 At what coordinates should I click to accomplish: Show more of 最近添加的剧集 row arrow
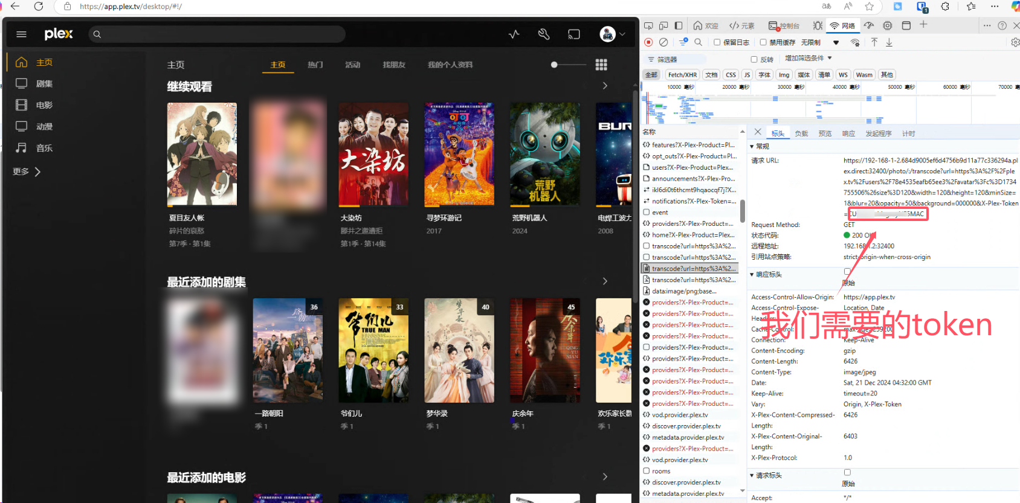(605, 281)
